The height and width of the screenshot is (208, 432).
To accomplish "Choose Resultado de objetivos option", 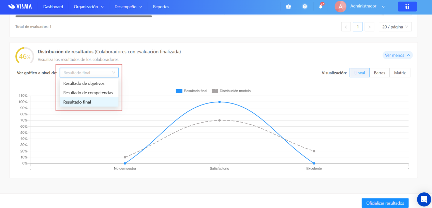I will tap(89, 83).
